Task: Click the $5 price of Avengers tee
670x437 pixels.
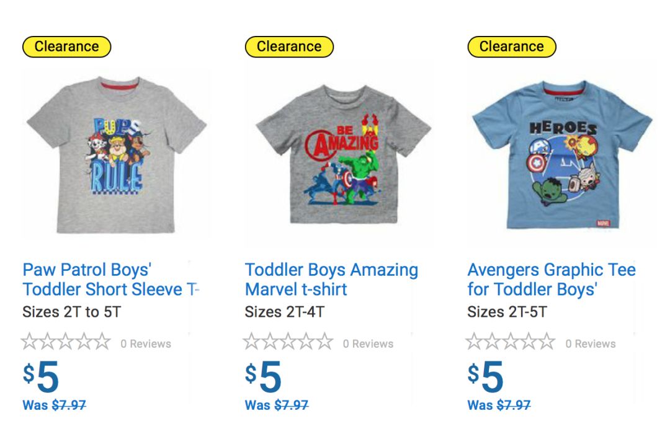Action: 485,376
